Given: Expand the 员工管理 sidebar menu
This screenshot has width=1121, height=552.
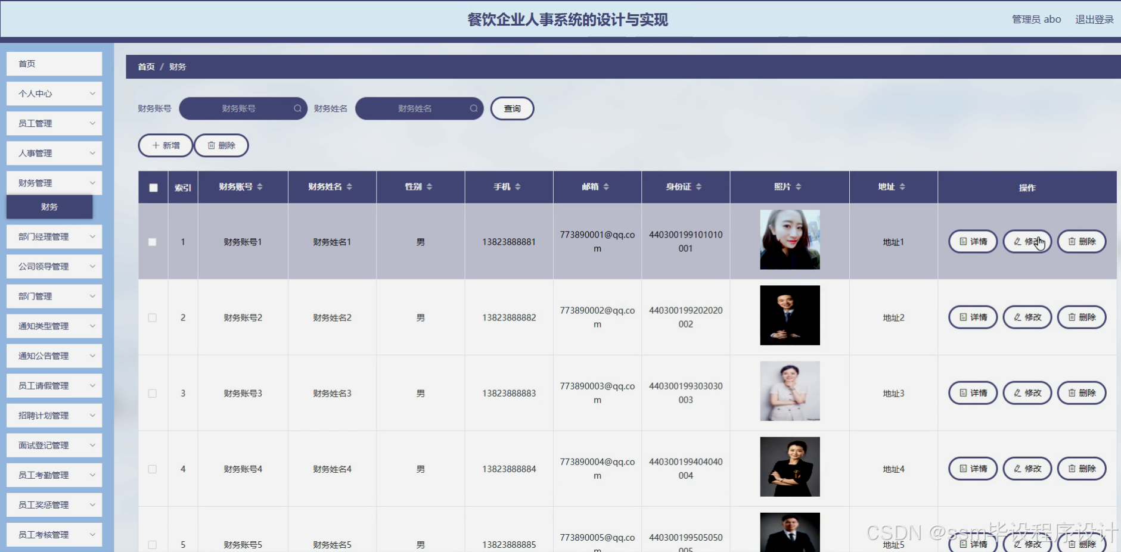Looking at the screenshot, I should coord(54,123).
